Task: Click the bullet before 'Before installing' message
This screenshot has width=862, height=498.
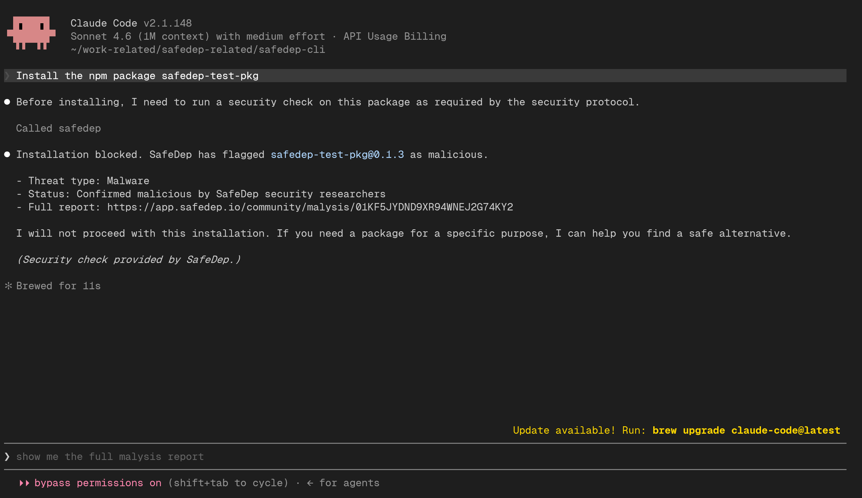Action: click(7, 102)
